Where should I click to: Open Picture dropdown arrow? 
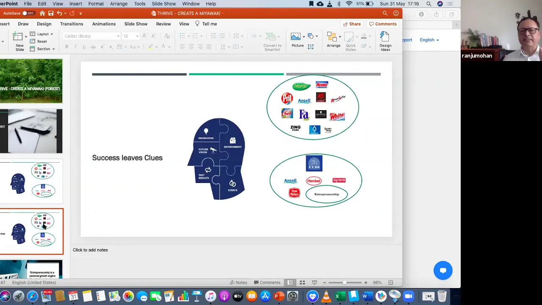(304, 36)
